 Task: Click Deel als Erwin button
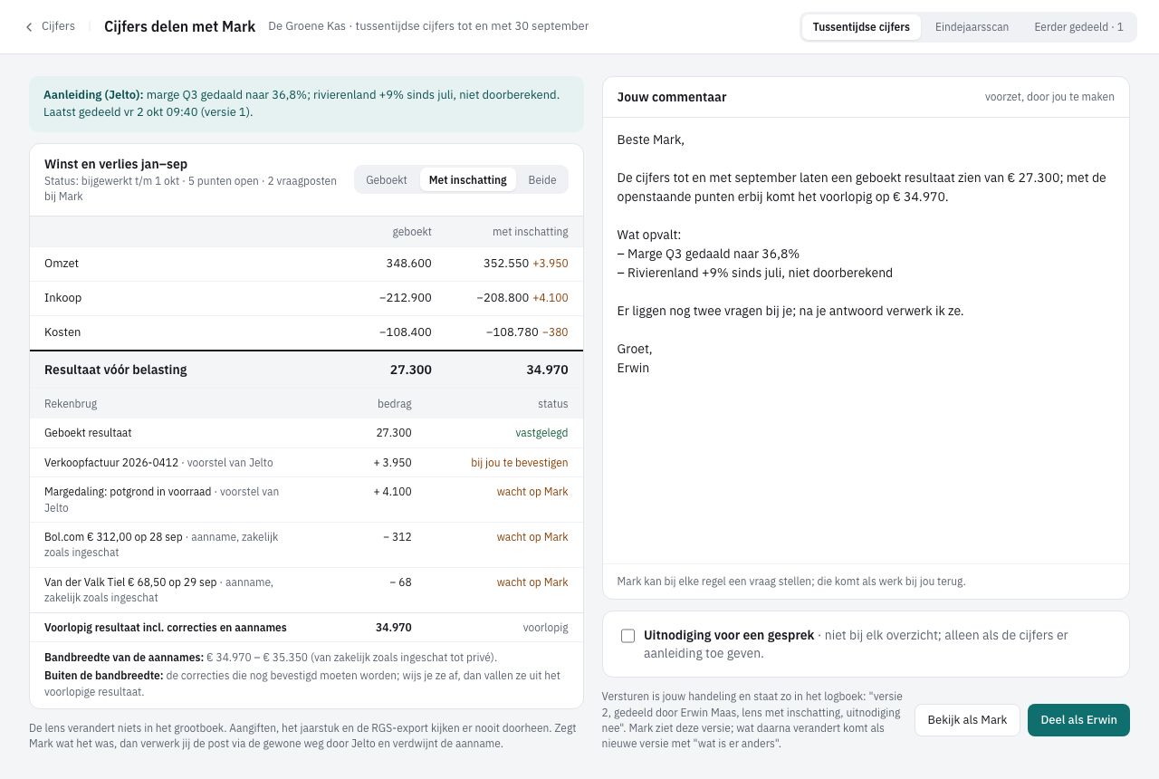point(1078,720)
